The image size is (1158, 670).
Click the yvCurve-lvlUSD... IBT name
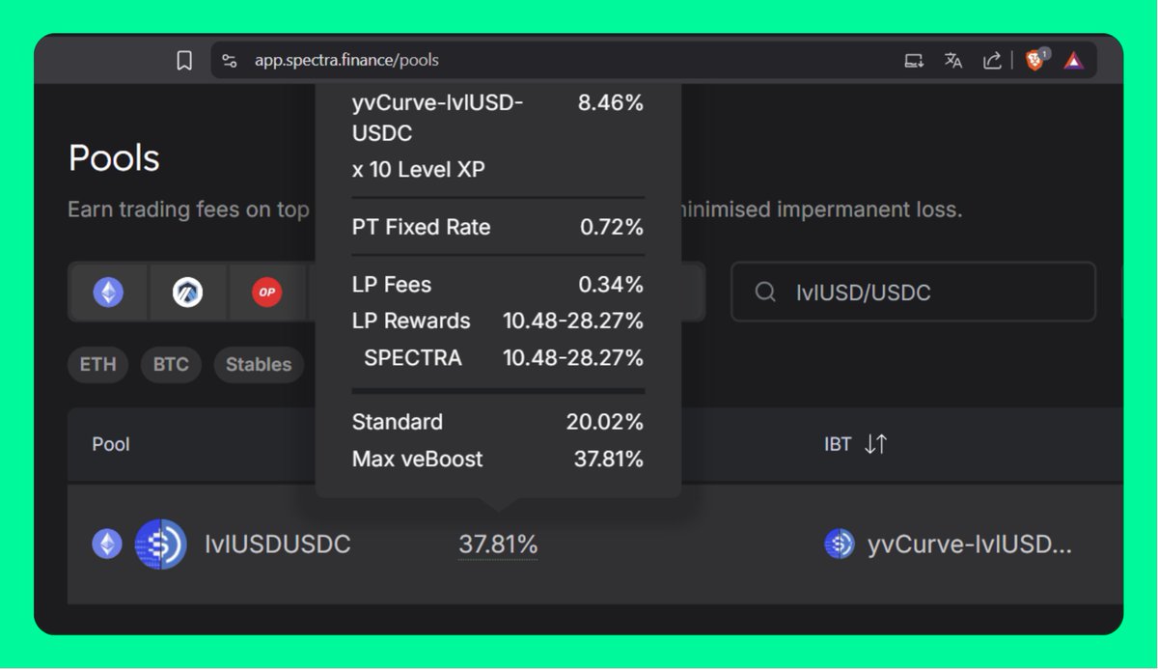click(x=970, y=544)
